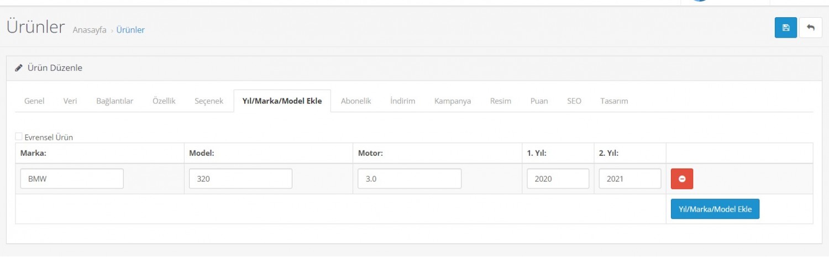The width and height of the screenshot is (829, 257).
Task: Open the Bağlantılar tab
Action: click(114, 101)
